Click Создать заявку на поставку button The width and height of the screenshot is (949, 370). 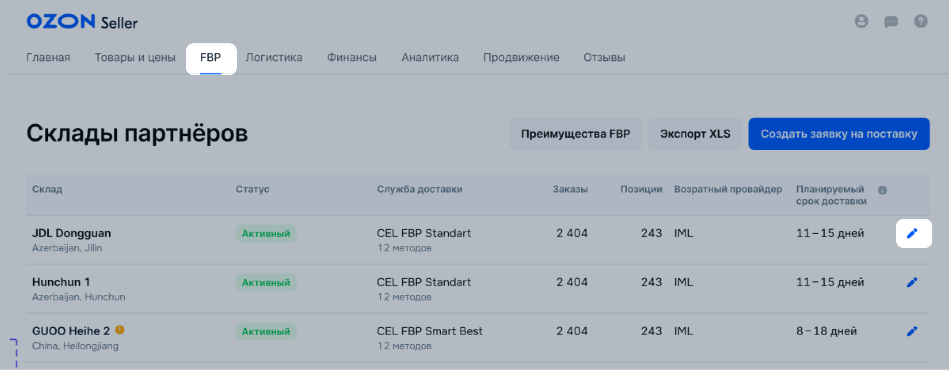839,134
